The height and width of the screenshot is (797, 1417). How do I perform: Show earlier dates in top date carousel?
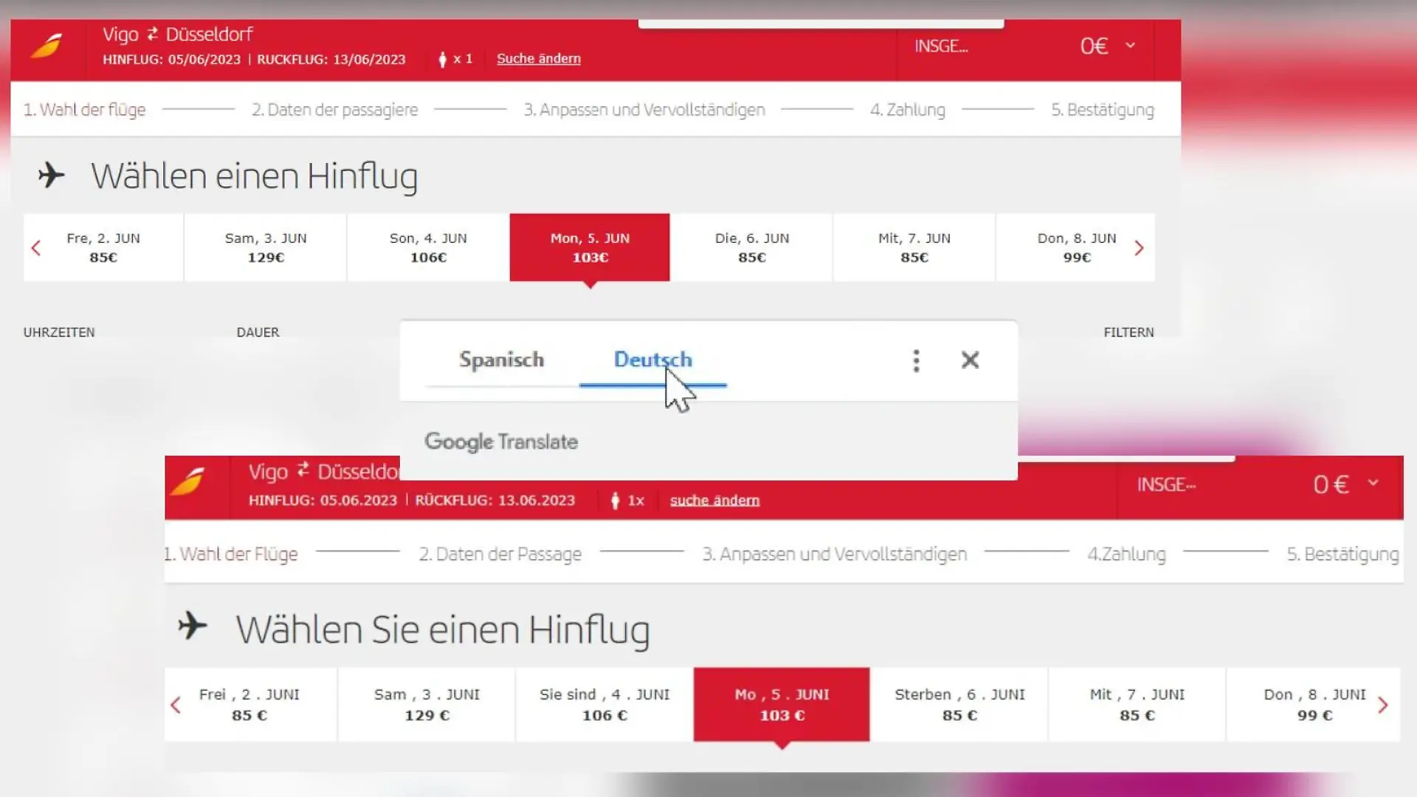(35, 248)
